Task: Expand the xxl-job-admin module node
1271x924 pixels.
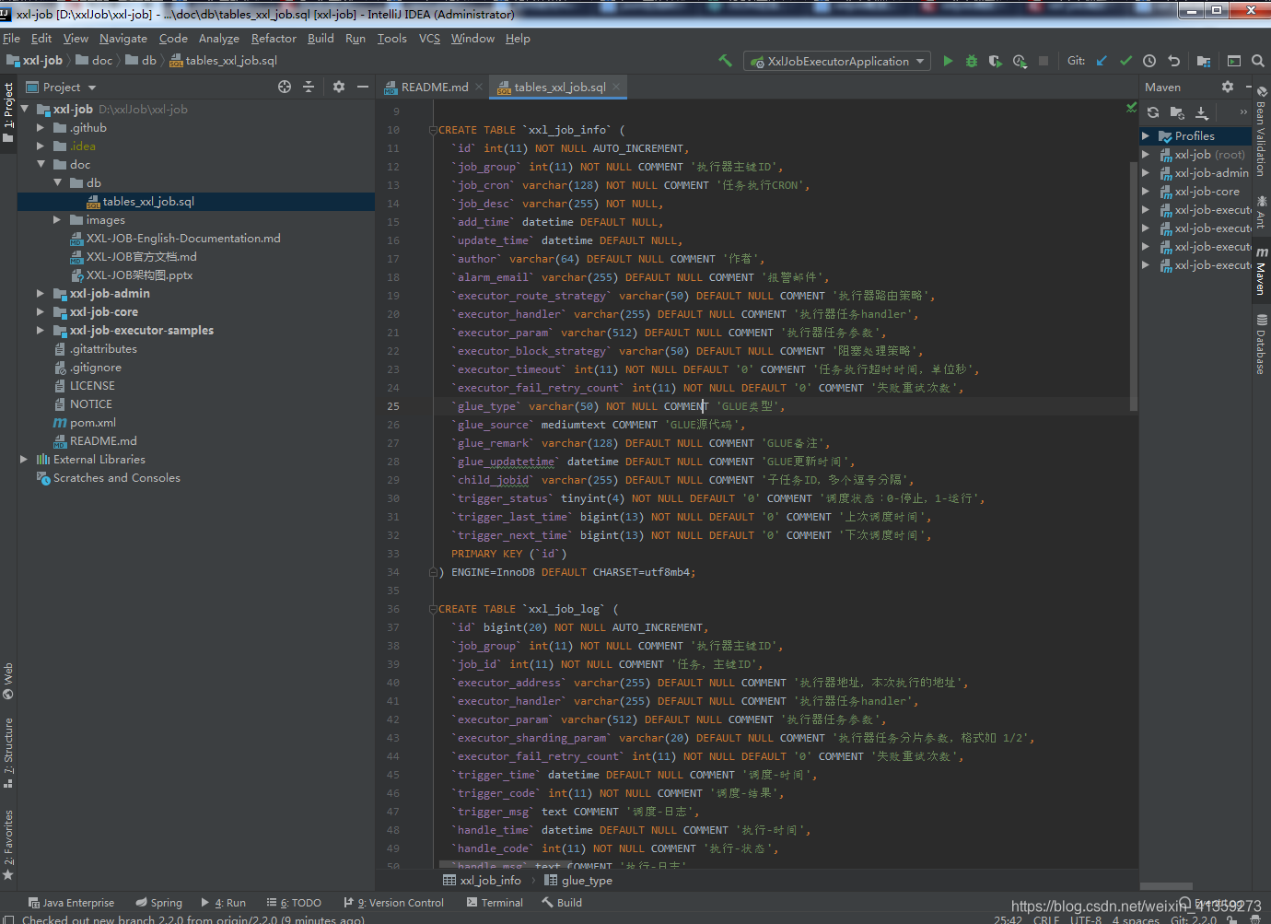Action: (41, 294)
